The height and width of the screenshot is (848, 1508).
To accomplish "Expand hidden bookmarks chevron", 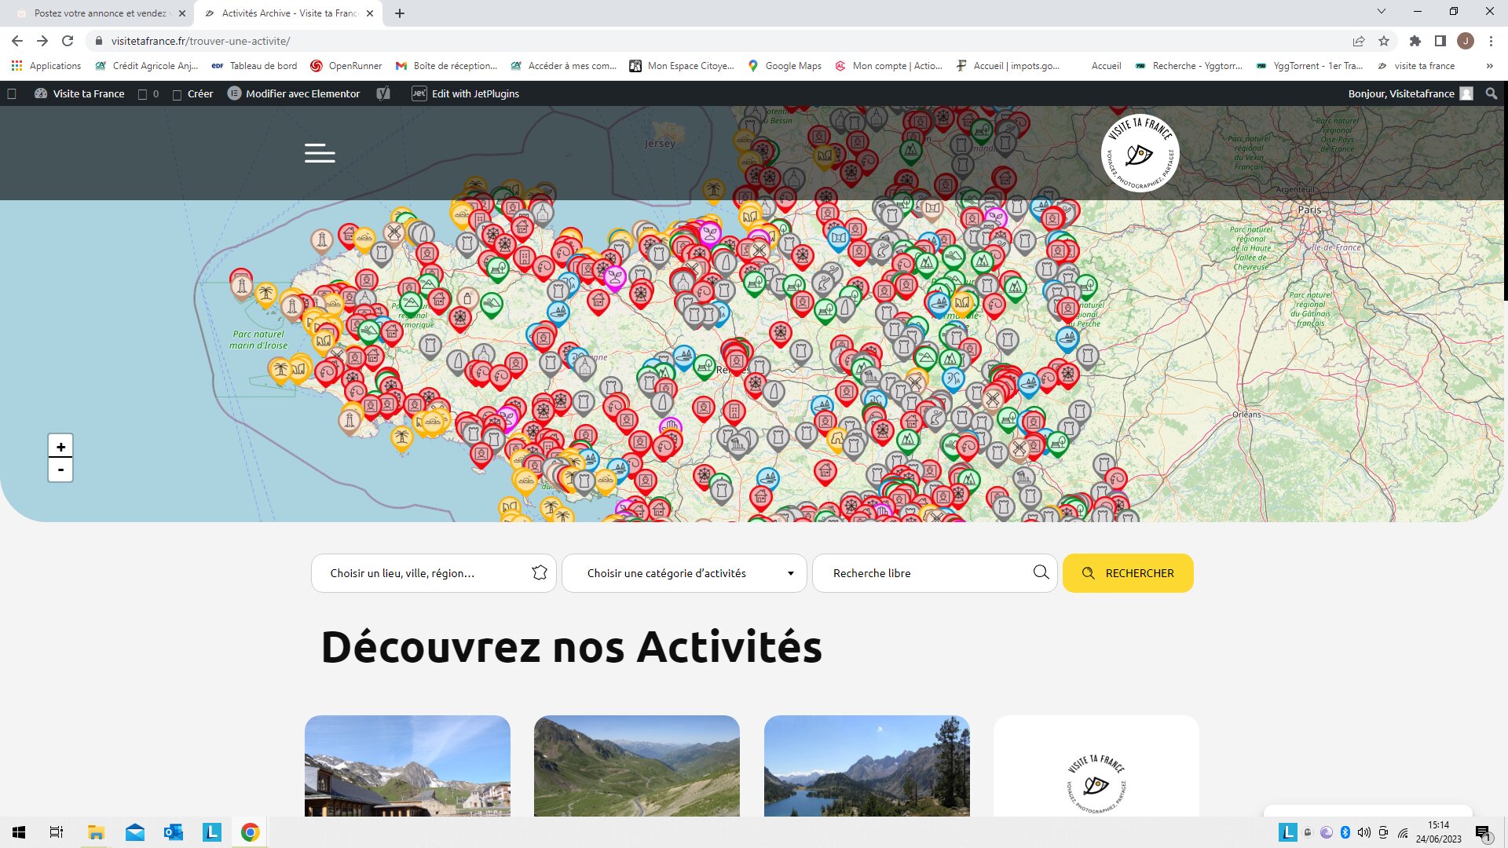I will click(1489, 66).
